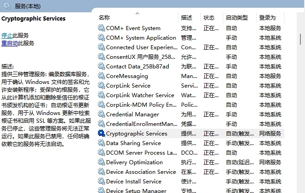Select the DCOM Server Process Launcher service
The width and height of the screenshot is (305, 193).
[x=141, y=153]
